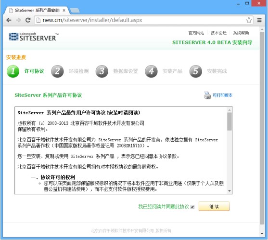The image size is (268, 240).
Task: Click the bairongsoft SITESERVER logo
Action: coord(34,37)
